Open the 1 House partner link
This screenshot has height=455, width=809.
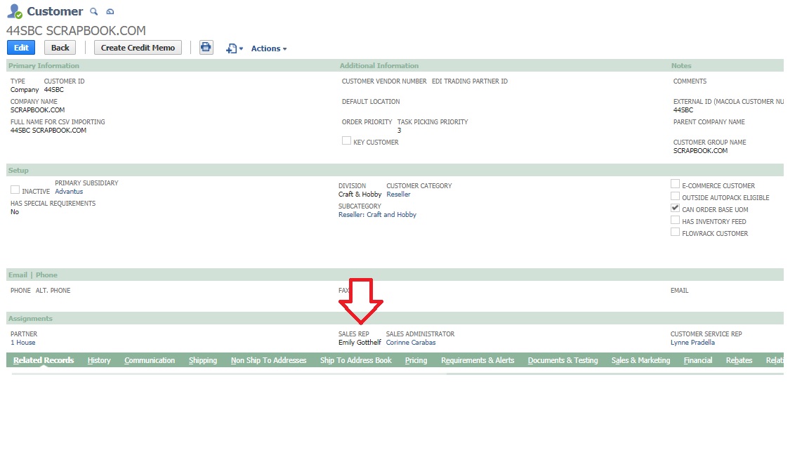(22, 343)
